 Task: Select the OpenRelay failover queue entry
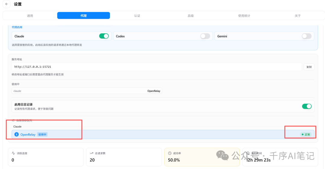tap(163, 134)
